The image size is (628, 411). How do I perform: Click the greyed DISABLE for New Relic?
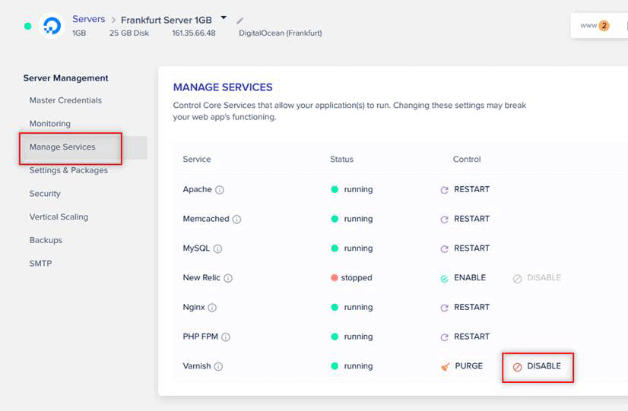coord(537,278)
